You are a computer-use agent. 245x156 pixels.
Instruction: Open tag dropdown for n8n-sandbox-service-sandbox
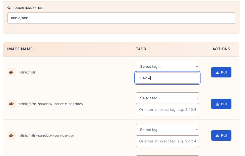[167, 98]
